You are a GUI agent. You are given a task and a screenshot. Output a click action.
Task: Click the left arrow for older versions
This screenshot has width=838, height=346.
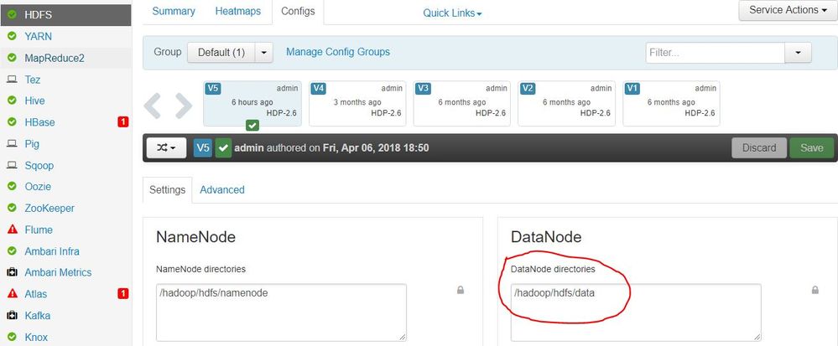point(153,105)
